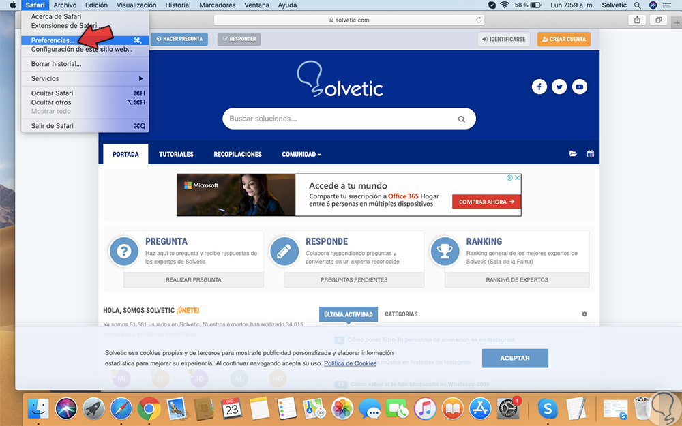Select PORTADA tab
This screenshot has height=426, width=682.
click(125, 154)
